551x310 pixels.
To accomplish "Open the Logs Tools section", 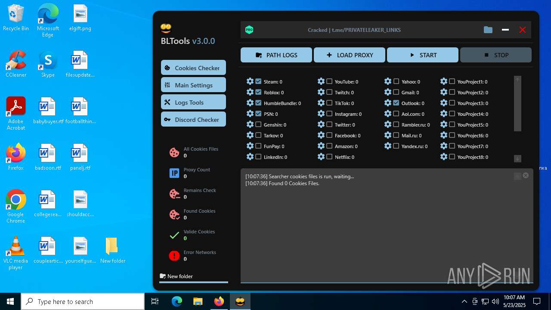I will coord(193,102).
